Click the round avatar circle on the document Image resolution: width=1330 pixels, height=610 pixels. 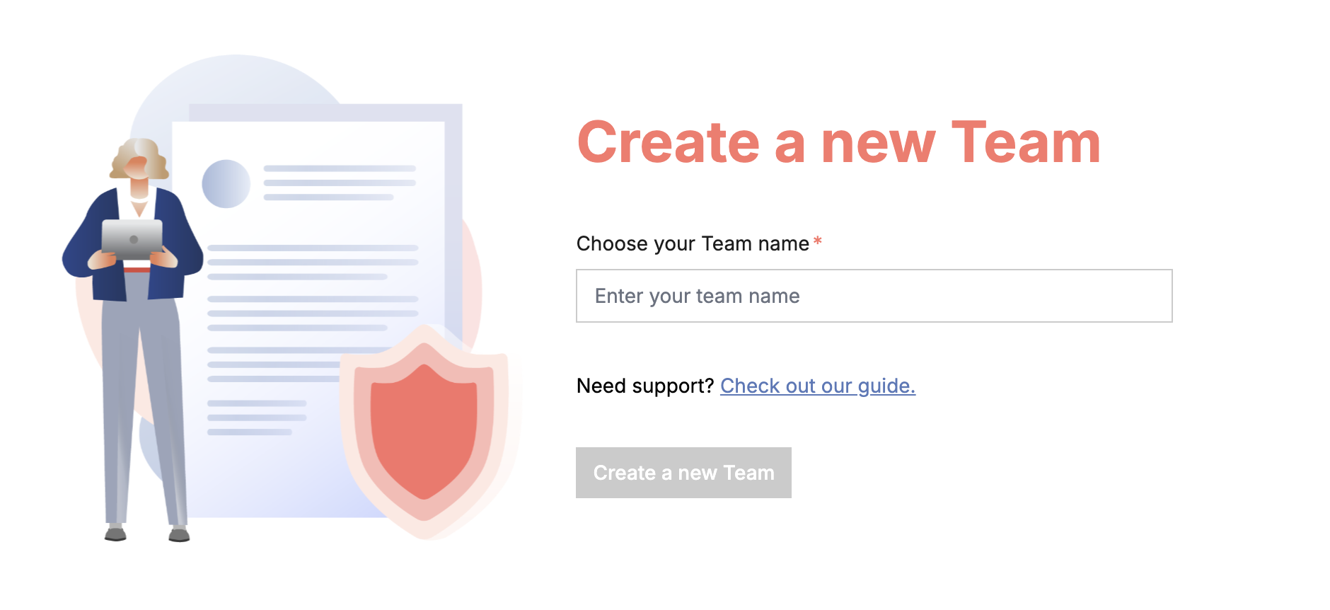[x=226, y=183]
